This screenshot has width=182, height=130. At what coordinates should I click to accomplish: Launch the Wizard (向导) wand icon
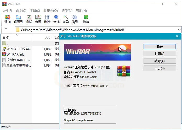point(66,17)
